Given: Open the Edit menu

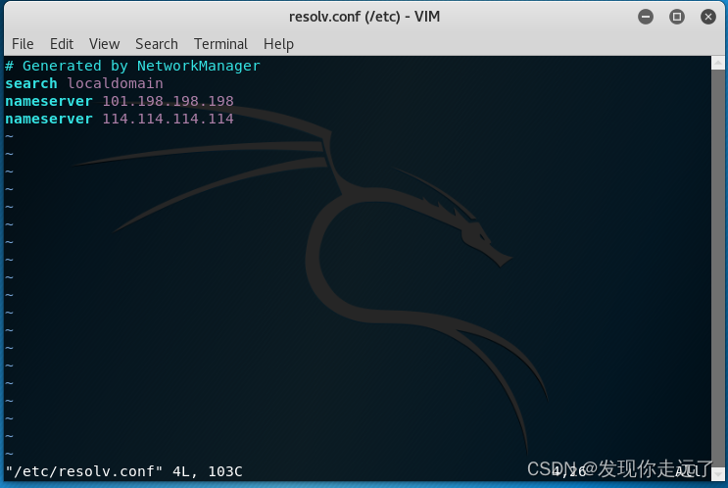Looking at the screenshot, I should [62, 44].
